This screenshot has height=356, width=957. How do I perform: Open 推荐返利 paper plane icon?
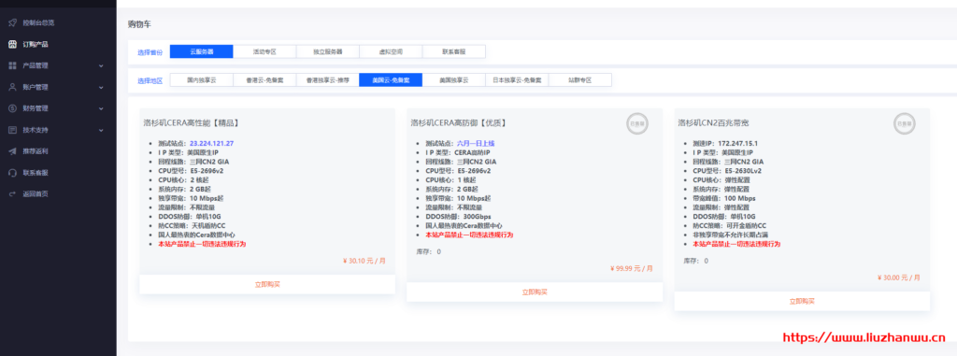pos(12,150)
